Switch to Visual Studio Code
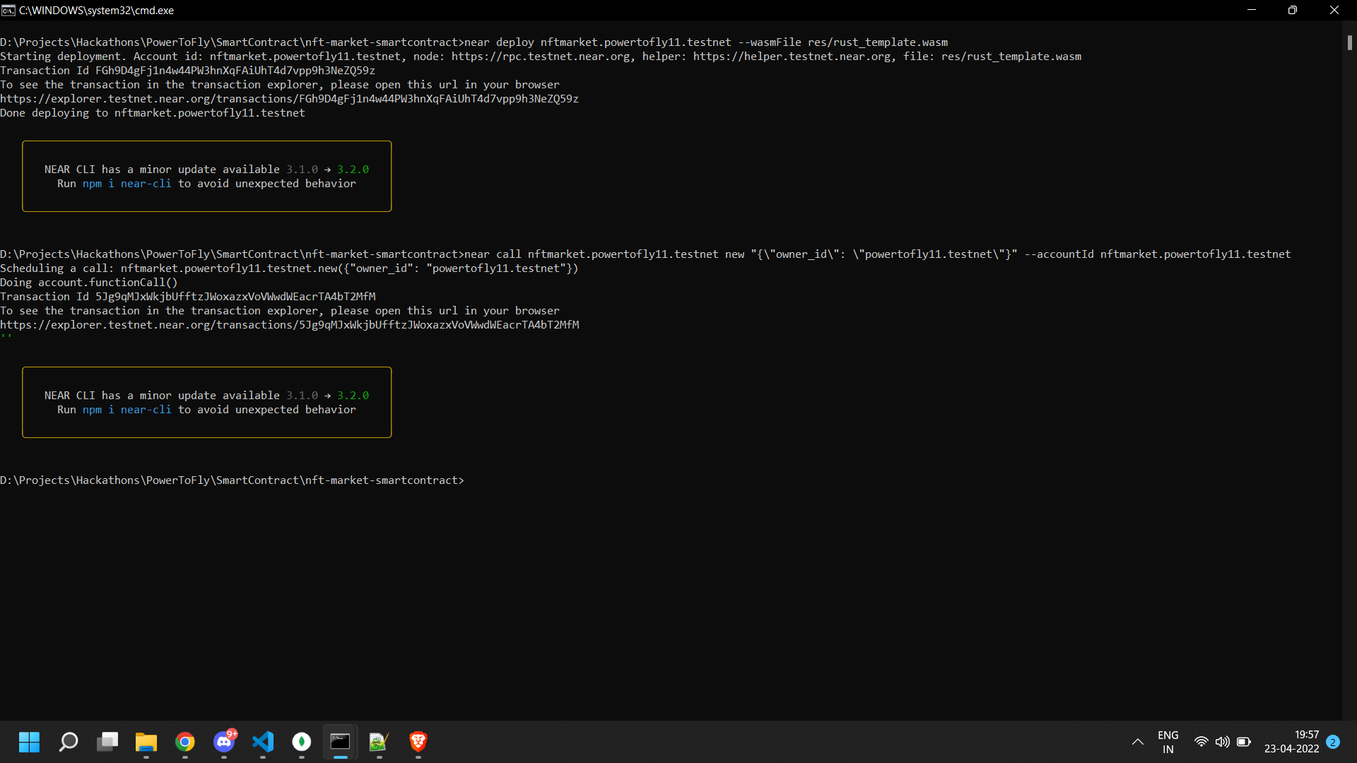 pos(263,742)
